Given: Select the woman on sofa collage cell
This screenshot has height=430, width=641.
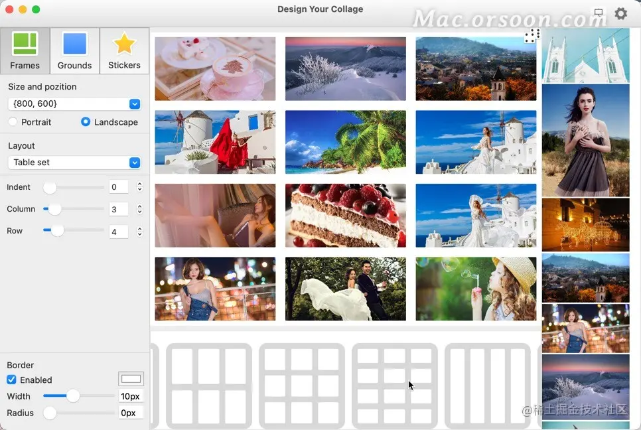Looking at the screenshot, I should pyautogui.click(x=215, y=216).
